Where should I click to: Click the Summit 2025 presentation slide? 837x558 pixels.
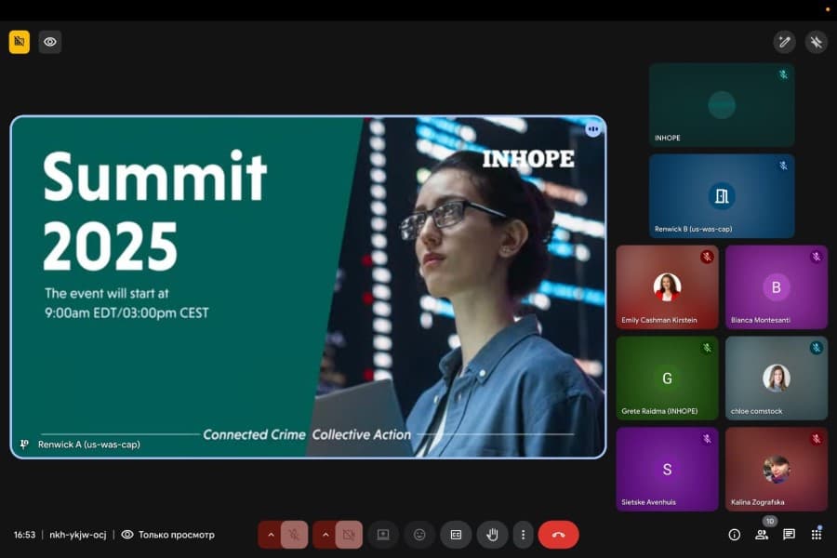click(308, 286)
